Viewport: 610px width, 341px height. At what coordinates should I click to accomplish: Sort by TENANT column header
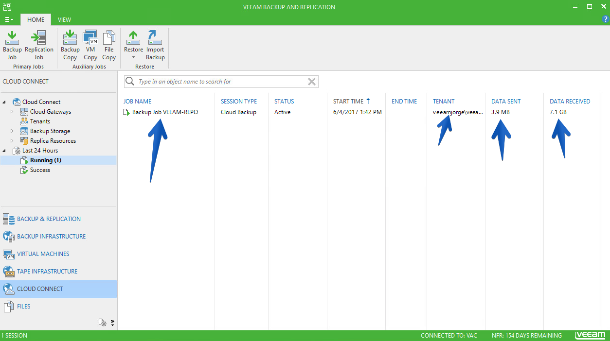pos(444,102)
